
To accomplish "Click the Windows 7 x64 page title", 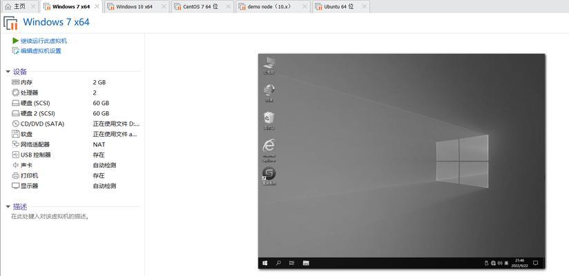I will (x=56, y=22).
